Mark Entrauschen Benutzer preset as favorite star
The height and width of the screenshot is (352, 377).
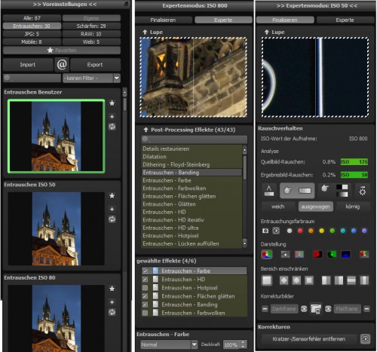click(x=112, y=103)
